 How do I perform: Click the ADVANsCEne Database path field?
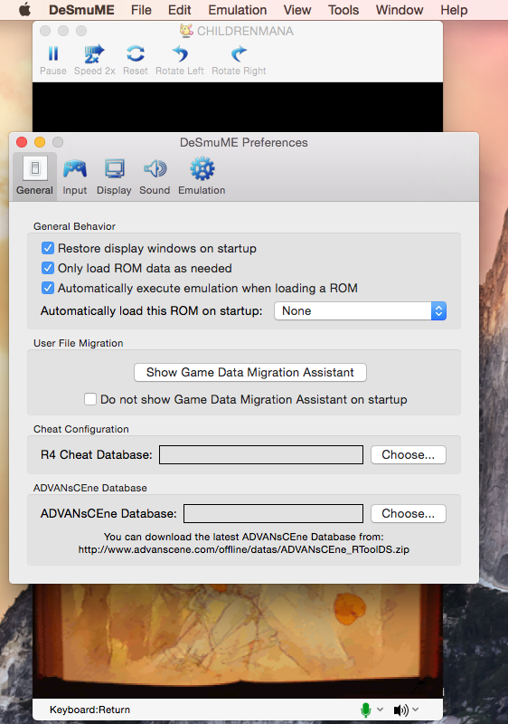[x=273, y=513]
